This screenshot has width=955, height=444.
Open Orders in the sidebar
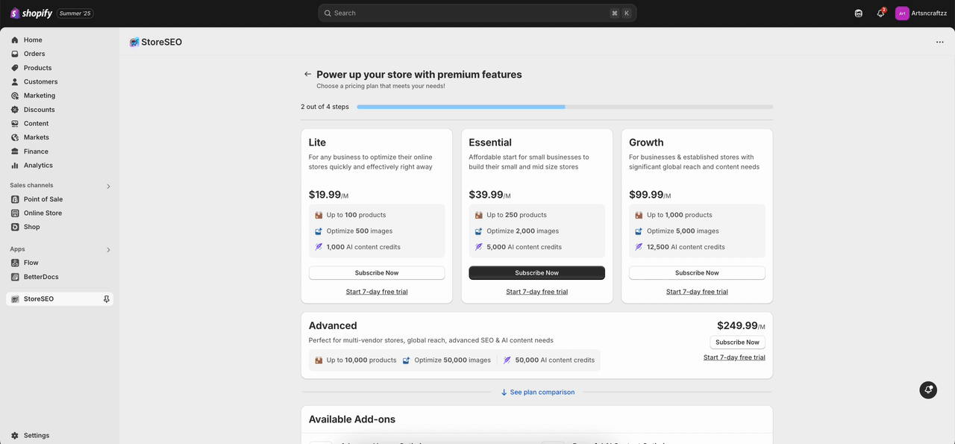[60, 54]
